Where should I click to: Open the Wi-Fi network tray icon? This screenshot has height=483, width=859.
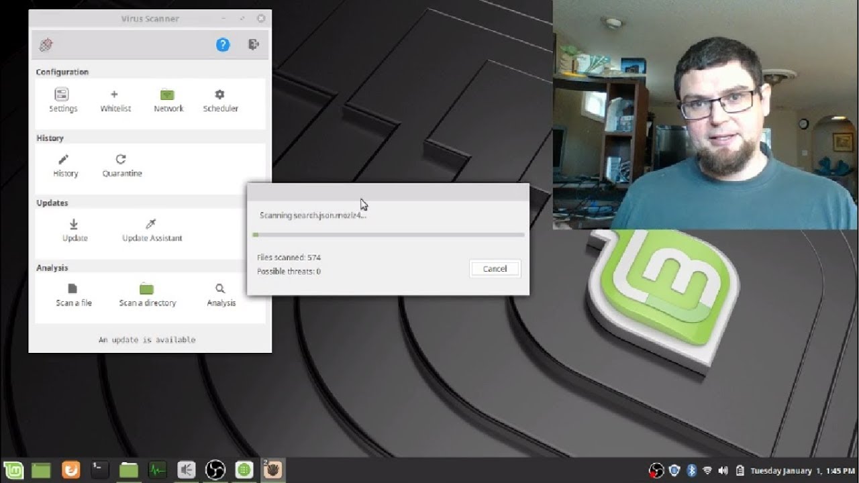point(707,471)
